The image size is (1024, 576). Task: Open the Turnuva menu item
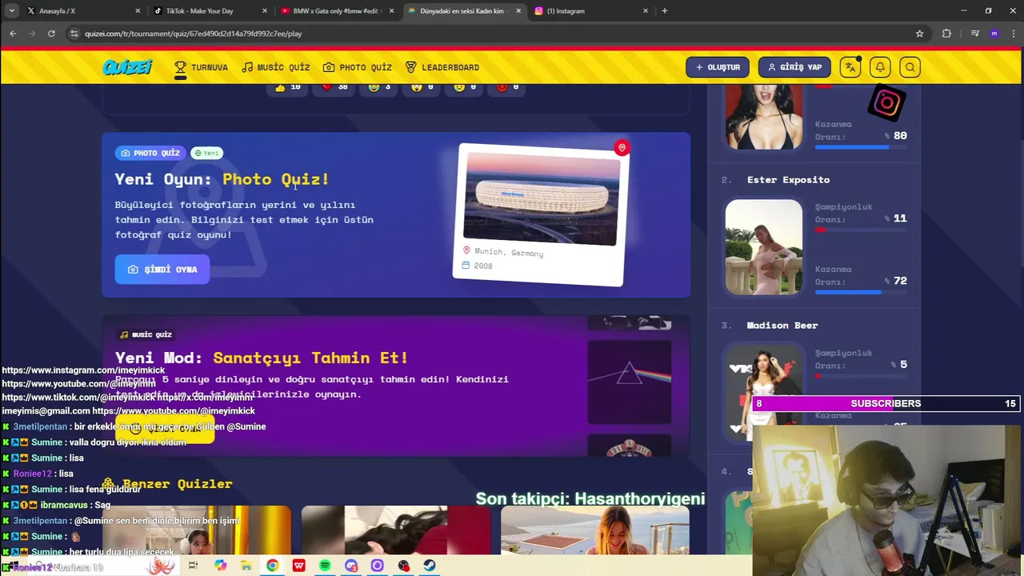(202, 67)
